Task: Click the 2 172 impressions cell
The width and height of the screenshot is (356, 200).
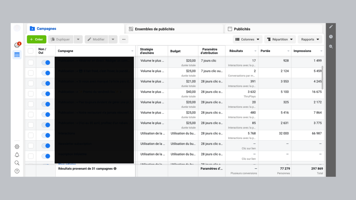Action: 308,104
